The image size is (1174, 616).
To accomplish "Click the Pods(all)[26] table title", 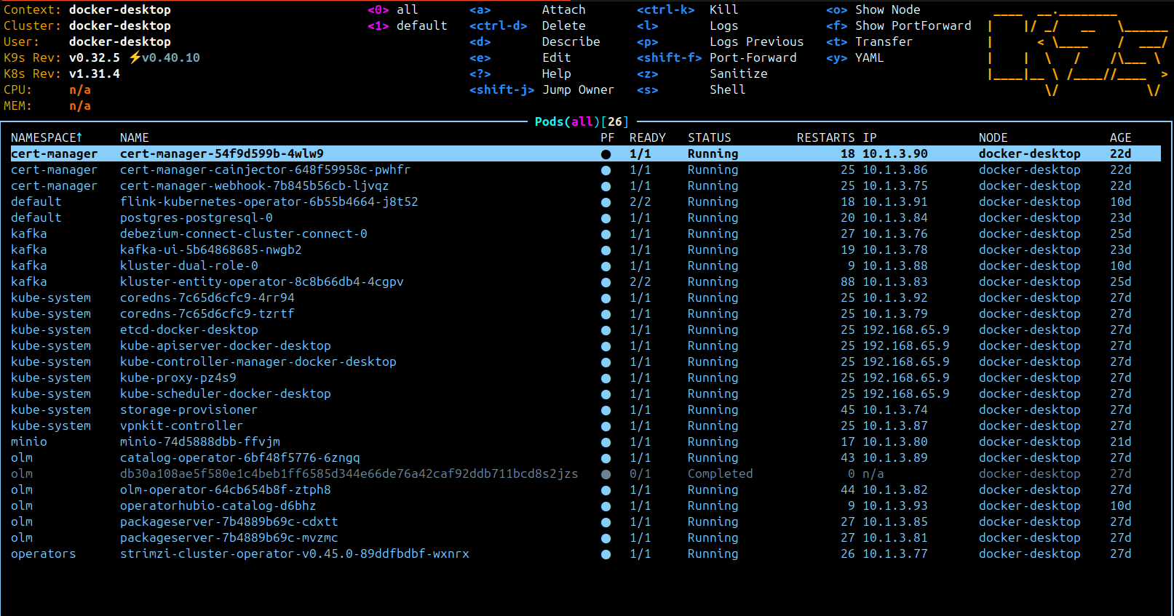I will click(581, 121).
